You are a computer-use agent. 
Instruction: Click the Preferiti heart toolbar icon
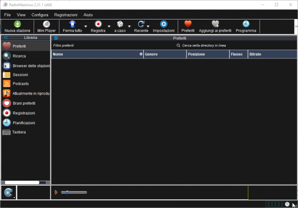coord(188,24)
